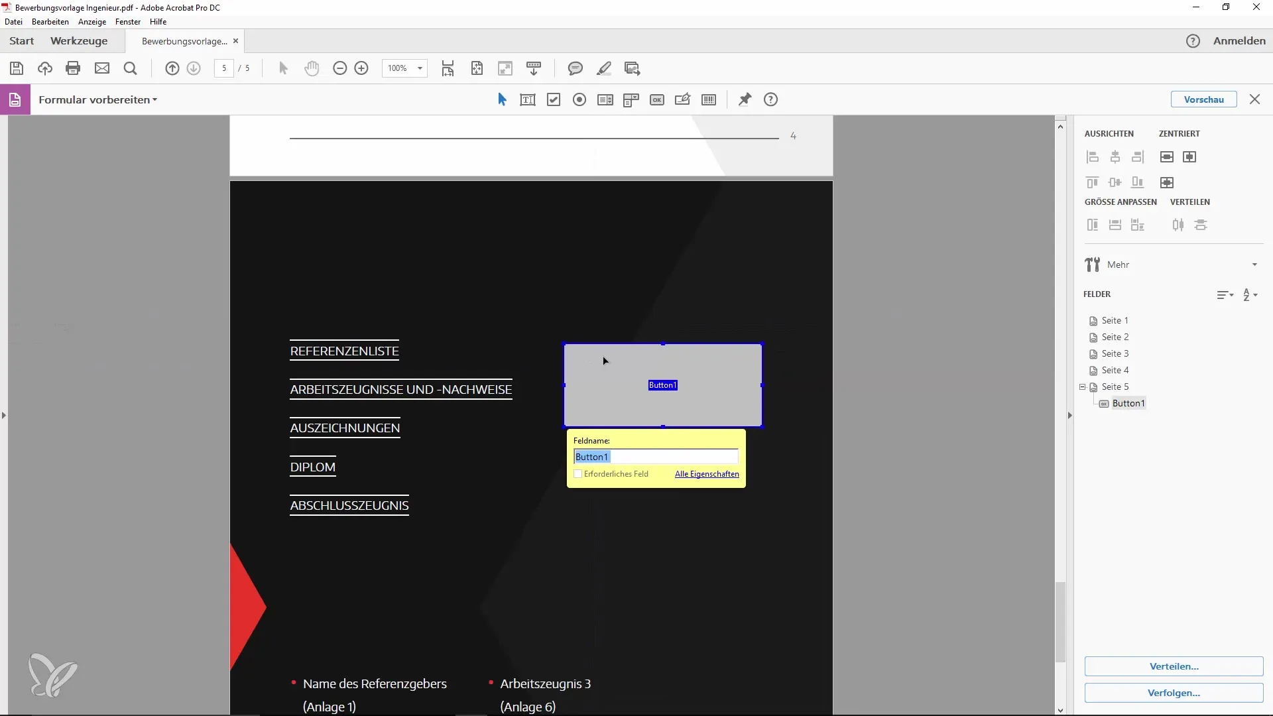
Task: Click the Vorschau button
Action: pos(1203,99)
